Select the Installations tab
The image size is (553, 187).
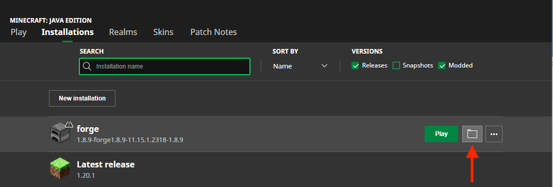(68, 32)
